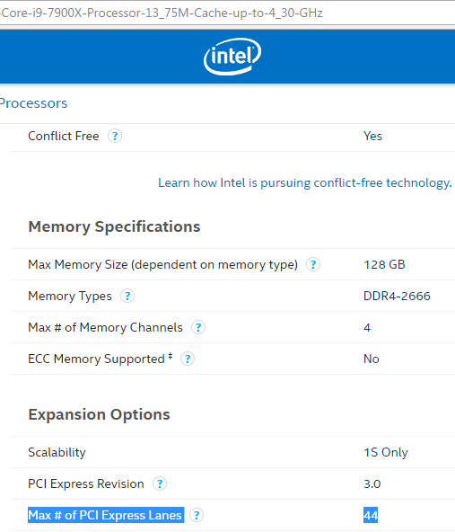Open the help icon next to PCI Express Revision

point(160,483)
